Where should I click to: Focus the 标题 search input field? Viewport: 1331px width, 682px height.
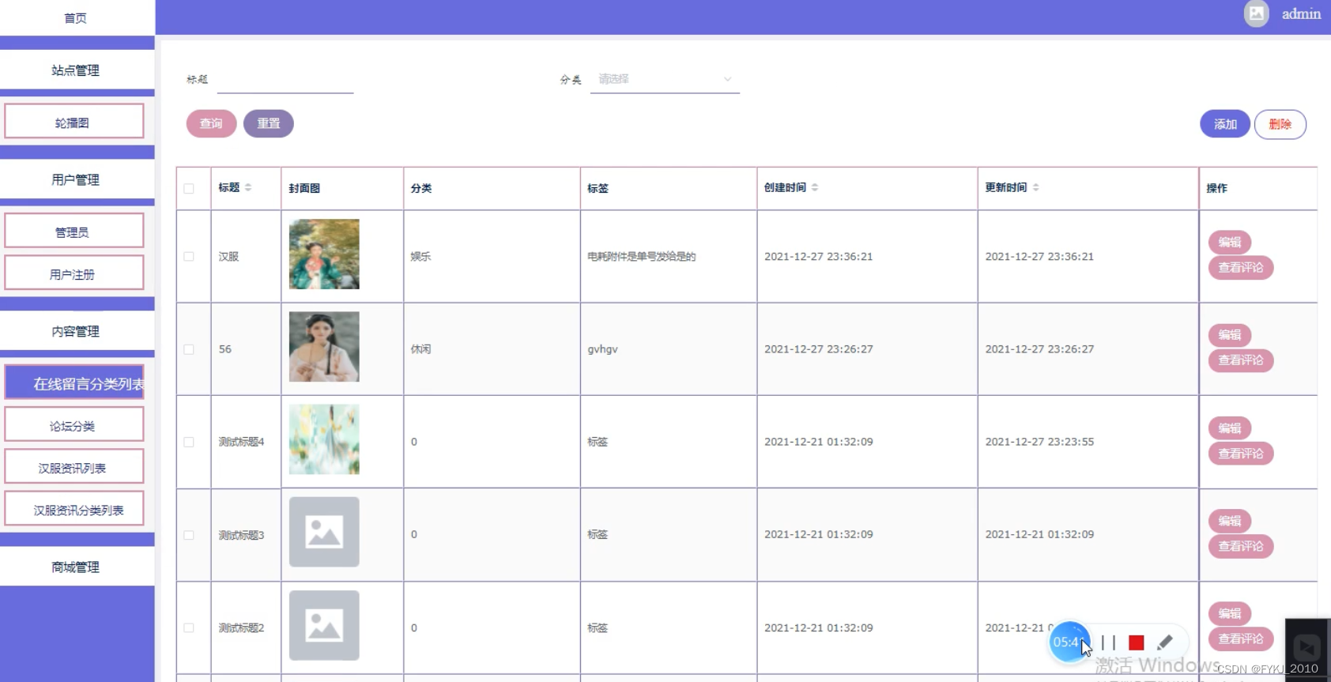click(x=285, y=79)
